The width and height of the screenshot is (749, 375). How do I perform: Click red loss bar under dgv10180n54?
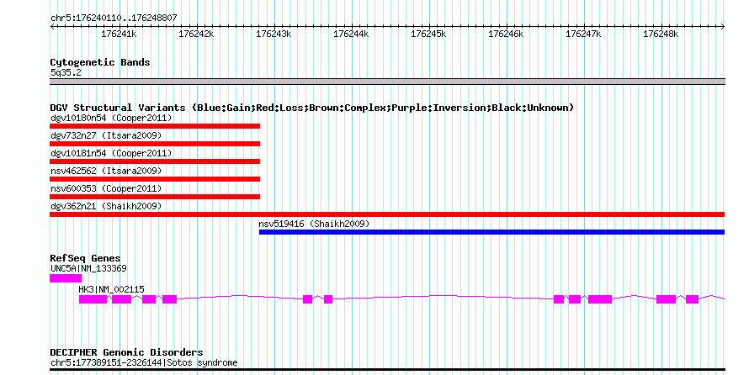[x=155, y=126]
